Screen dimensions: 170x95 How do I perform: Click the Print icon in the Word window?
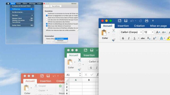[x=147, y=21]
